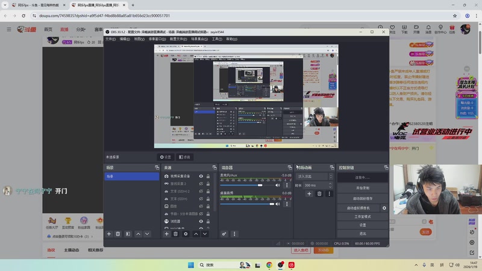Open advanced audio properties gear in mixer
This screenshot has width=482, height=271.
point(224,234)
